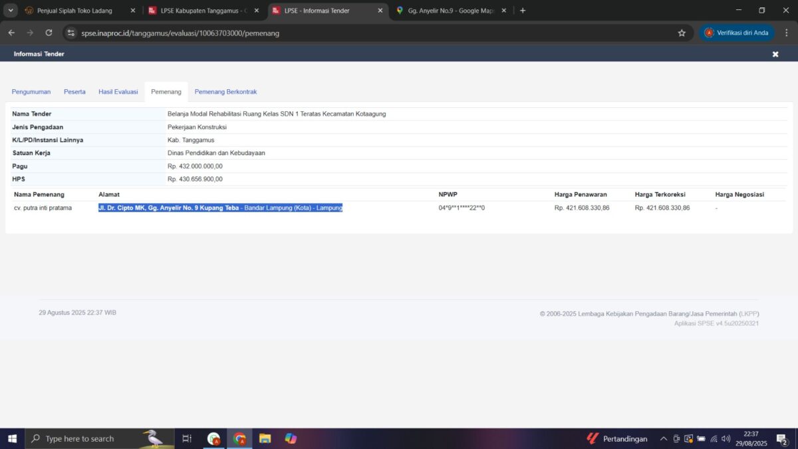Open Task View on the taskbar

187,438
